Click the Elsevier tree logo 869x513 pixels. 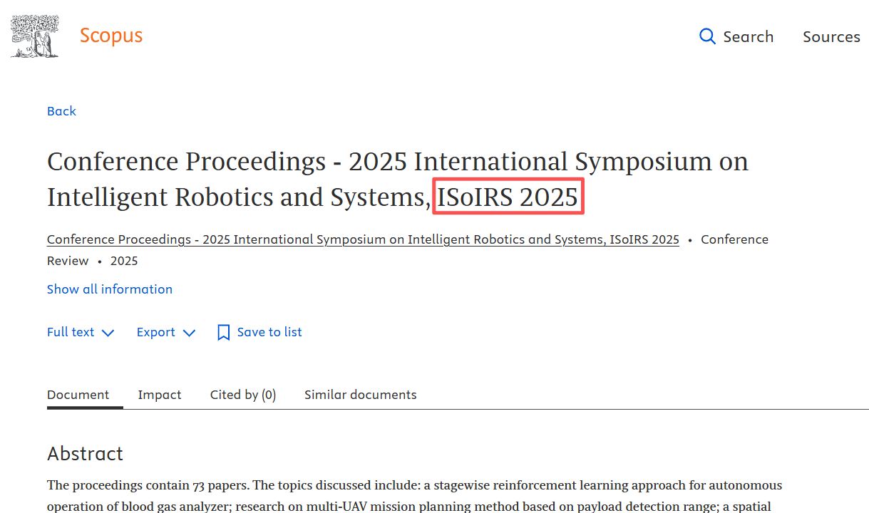pyautogui.click(x=34, y=36)
